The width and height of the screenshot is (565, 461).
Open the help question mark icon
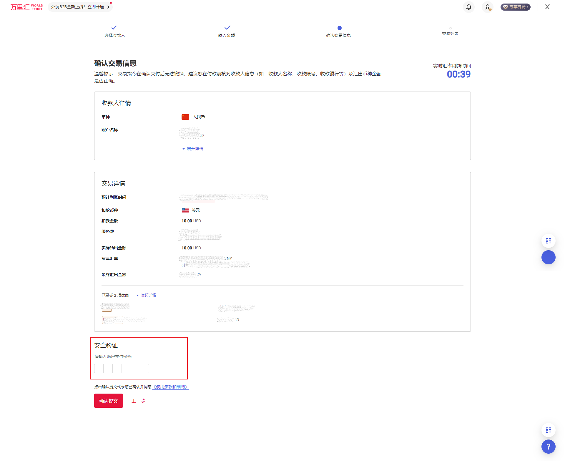point(548,447)
